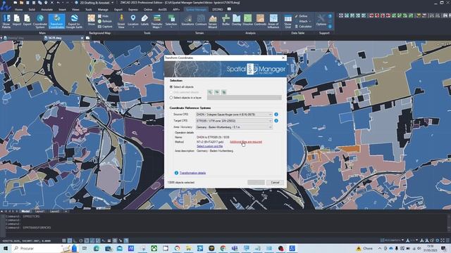Viewport: 451px width, 253px height.
Task: Click the Windows Start button
Action: (6, 248)
